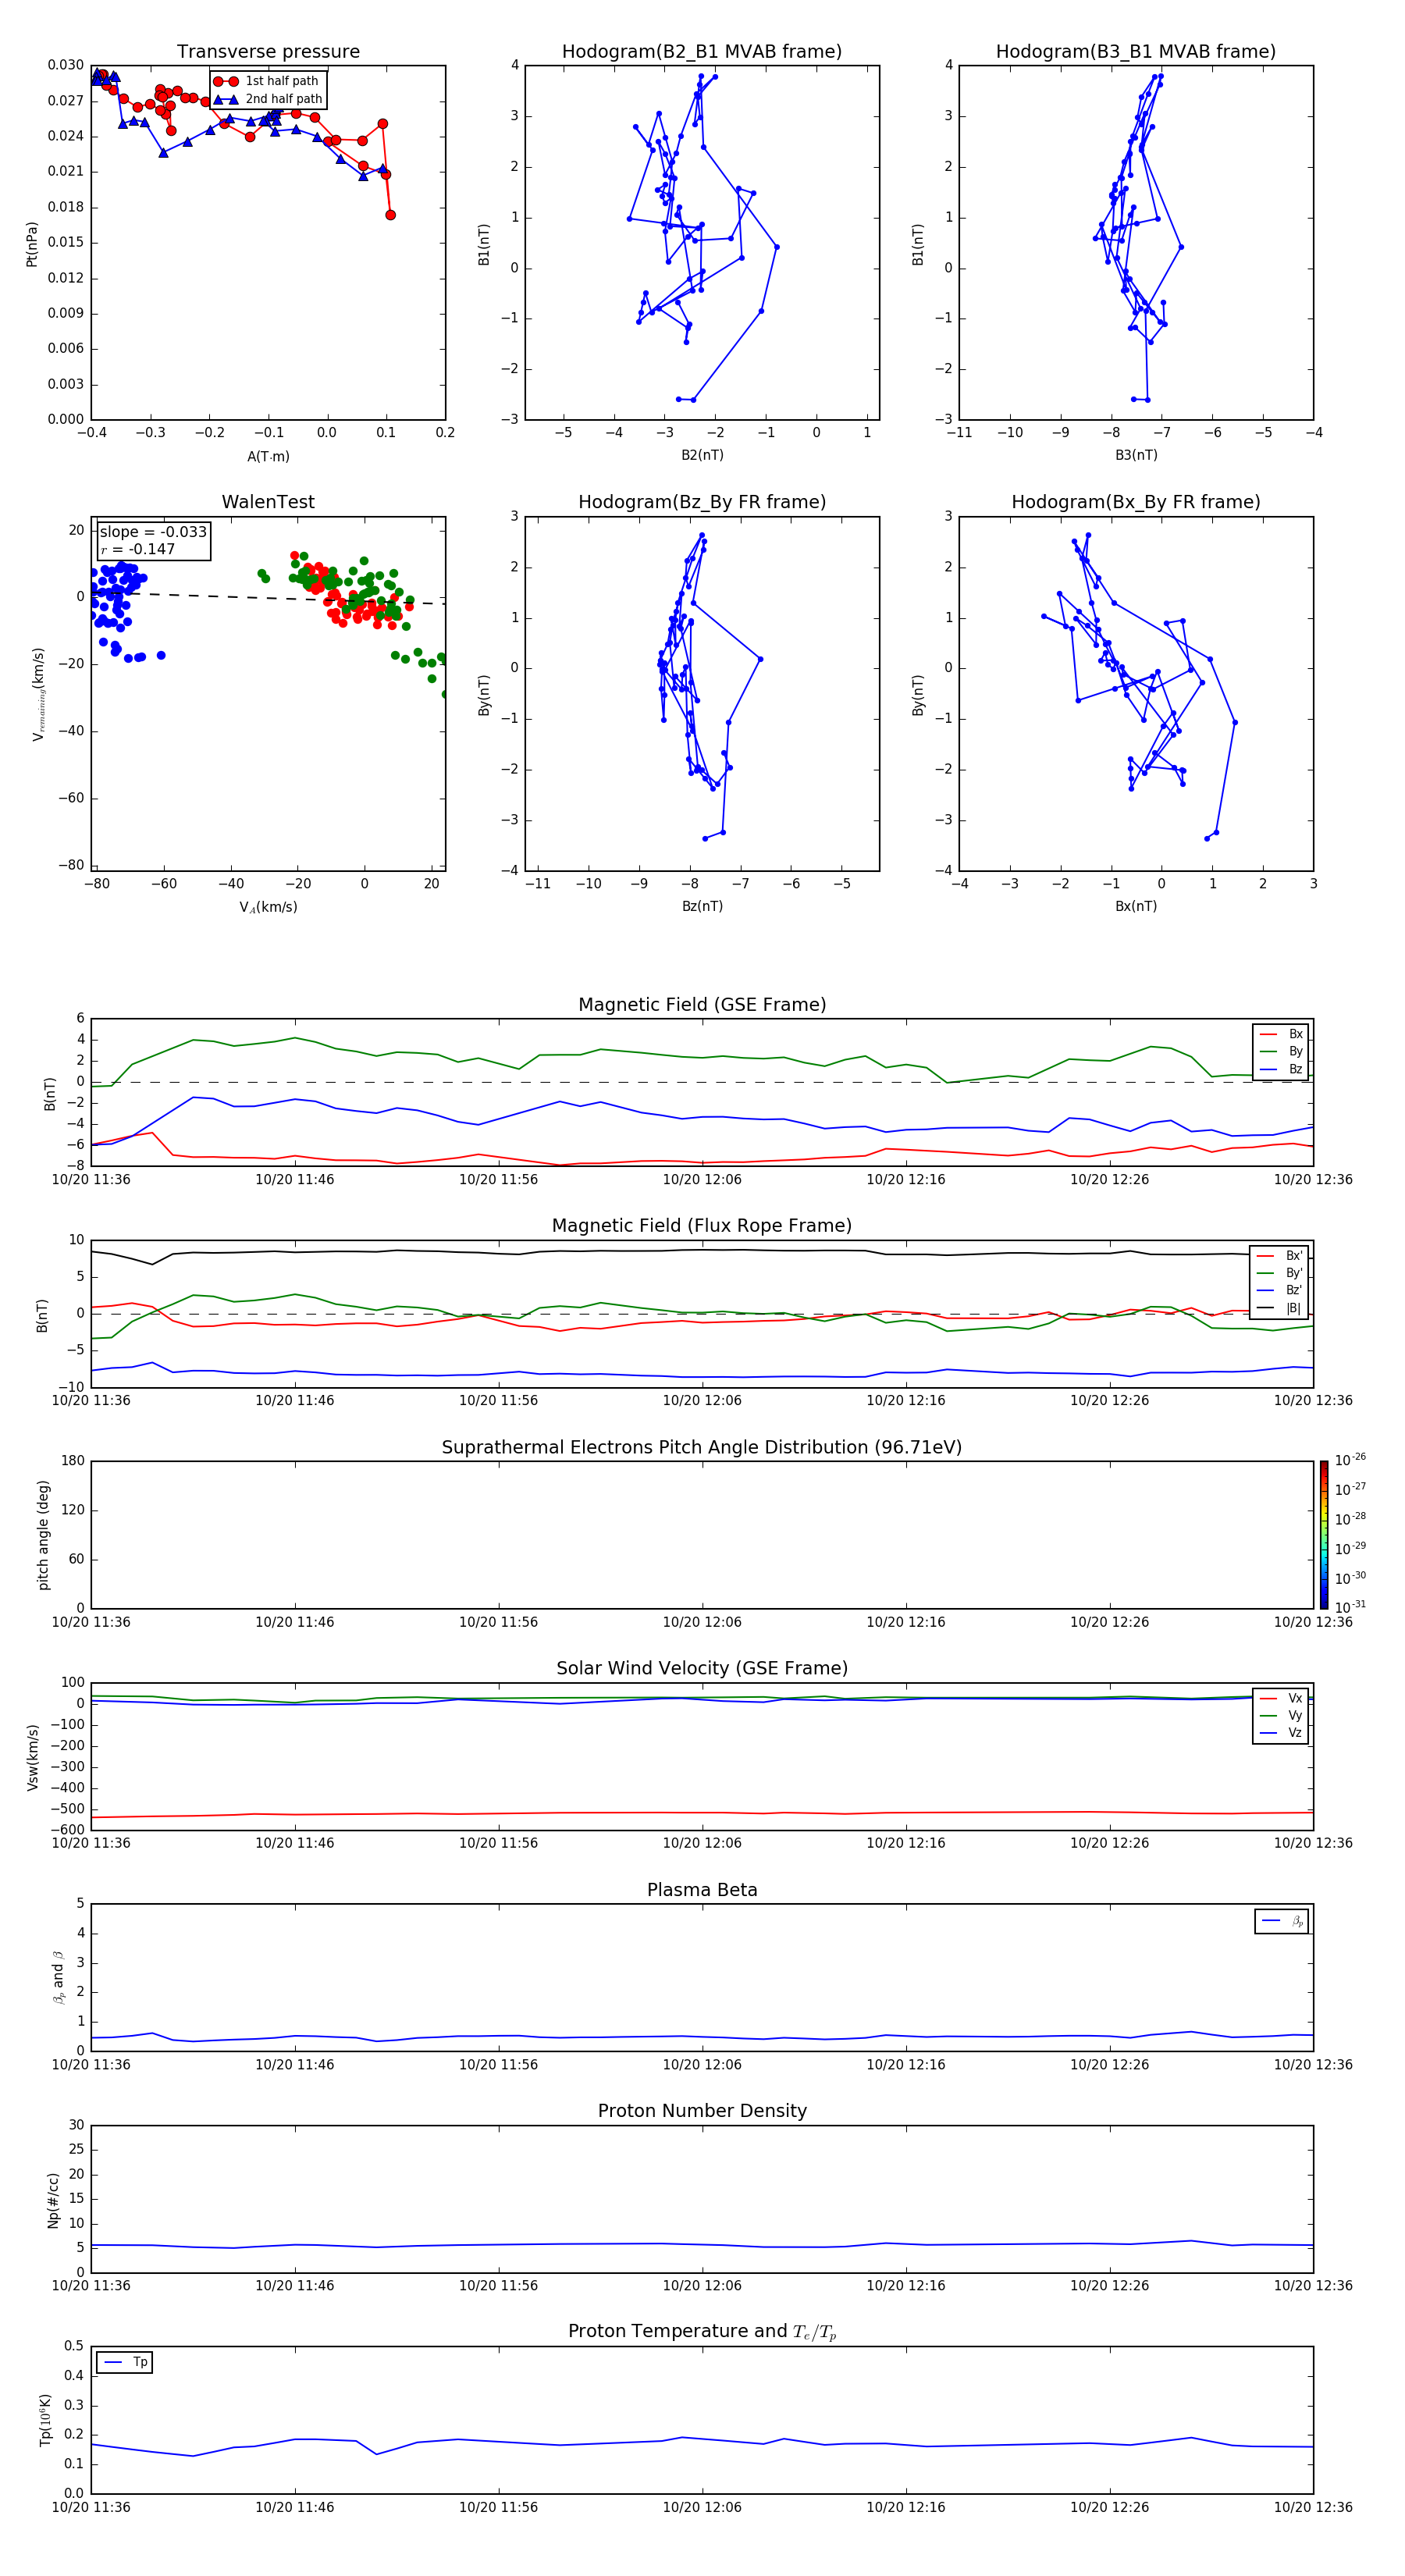Click "Bz'" entry in Flux Rope legend
This screenshot has height=2576, width=1405.
(x=1280, y=1291)
